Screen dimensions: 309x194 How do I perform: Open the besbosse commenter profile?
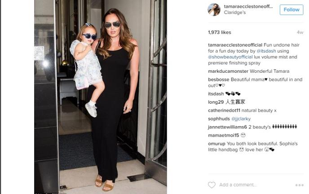tap(219, 79)
